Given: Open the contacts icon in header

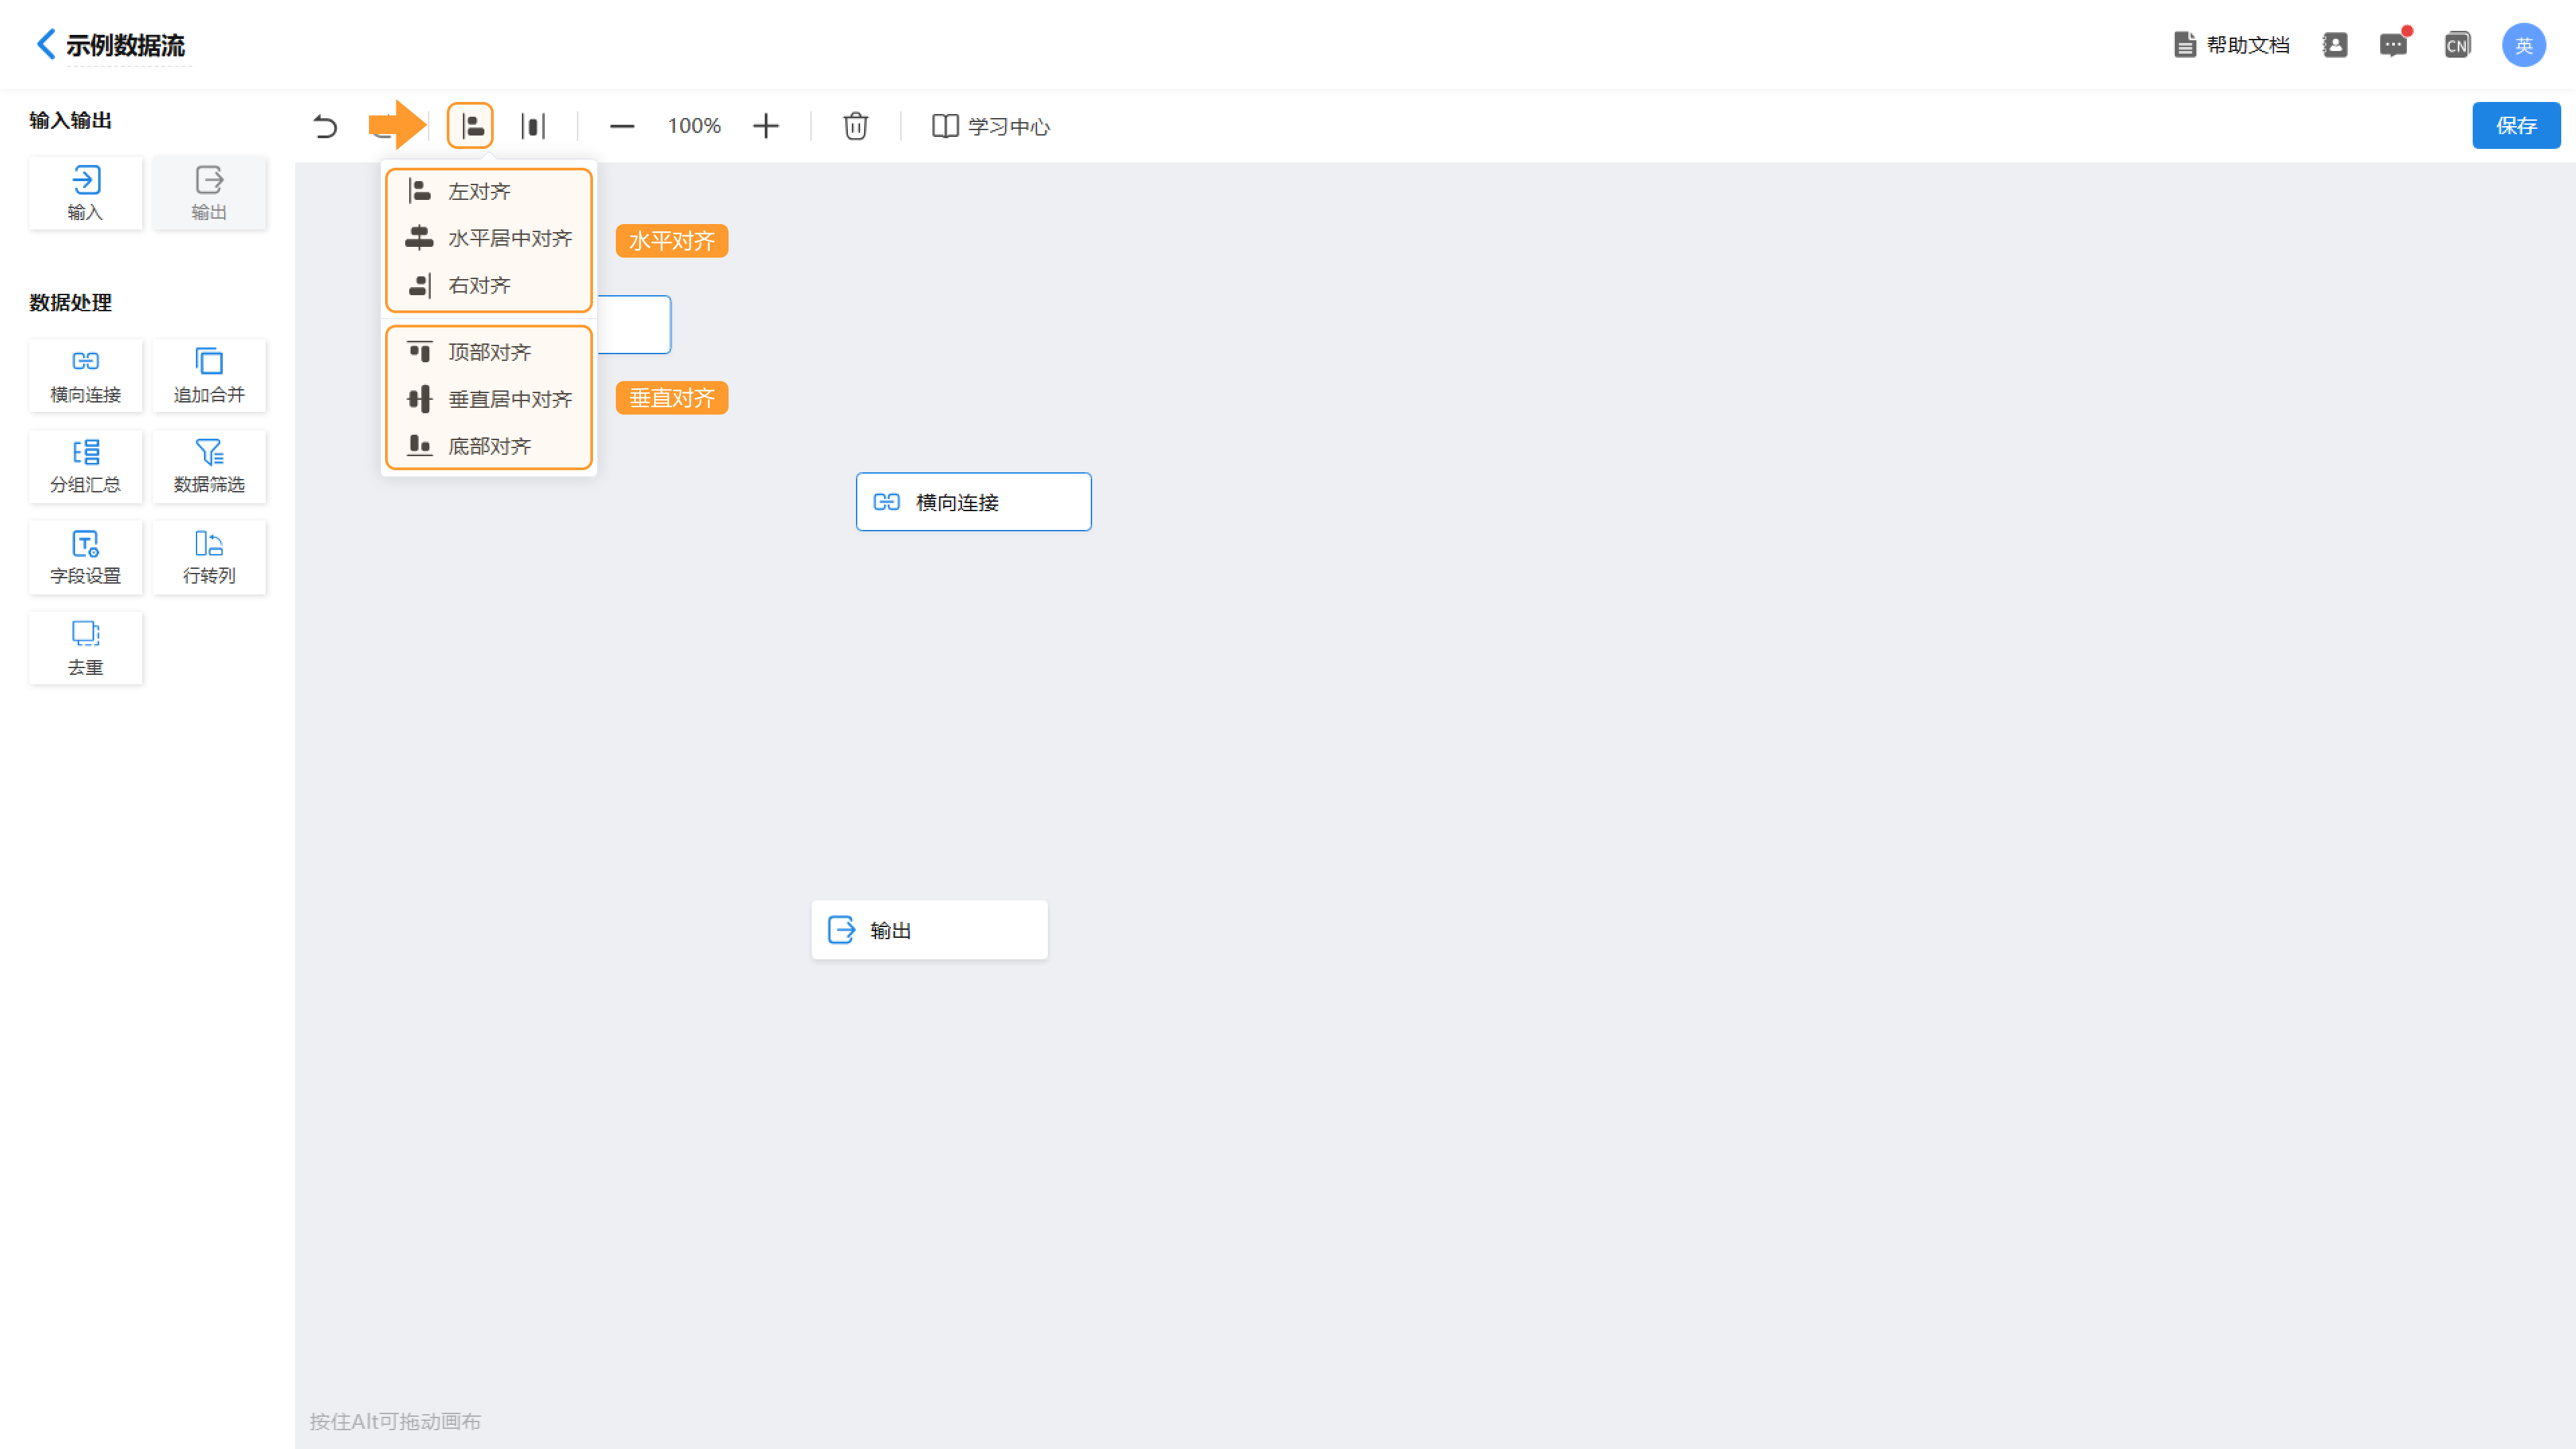Looking at the screenshot, I should pyautogui.click(x=2335, y=45).
